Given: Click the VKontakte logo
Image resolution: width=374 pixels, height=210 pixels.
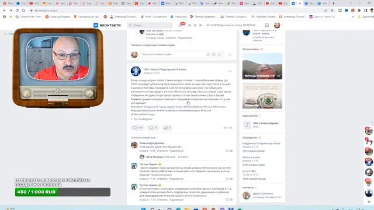Looking at the screenshot, I should pos(107,25).
